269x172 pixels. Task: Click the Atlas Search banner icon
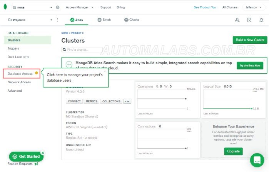coord(69,65)
